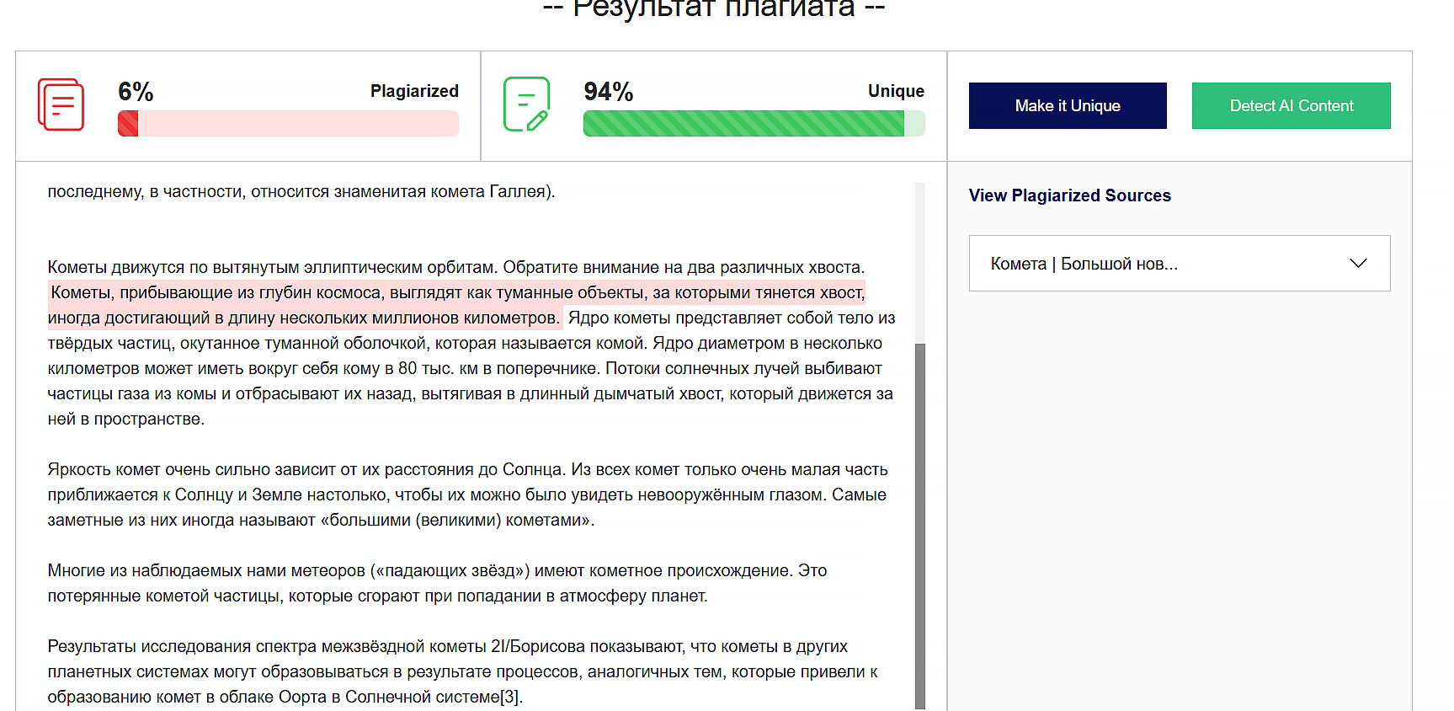Click the red plagiarized document icon
Image resolution: width=1454 pixels, height=711 pixels.
click(x=61, y=104)
